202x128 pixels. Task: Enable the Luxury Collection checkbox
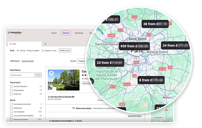tap(11, 86)
